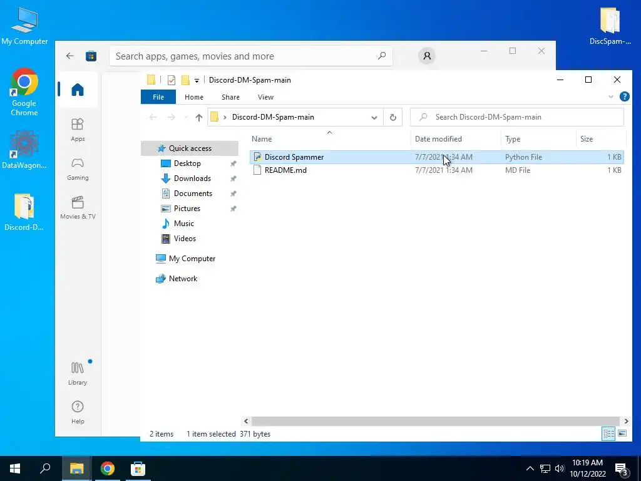Open Gaming section in Microsoft Store
This screenshot has width=641, height=481.
tap(77, 169)
